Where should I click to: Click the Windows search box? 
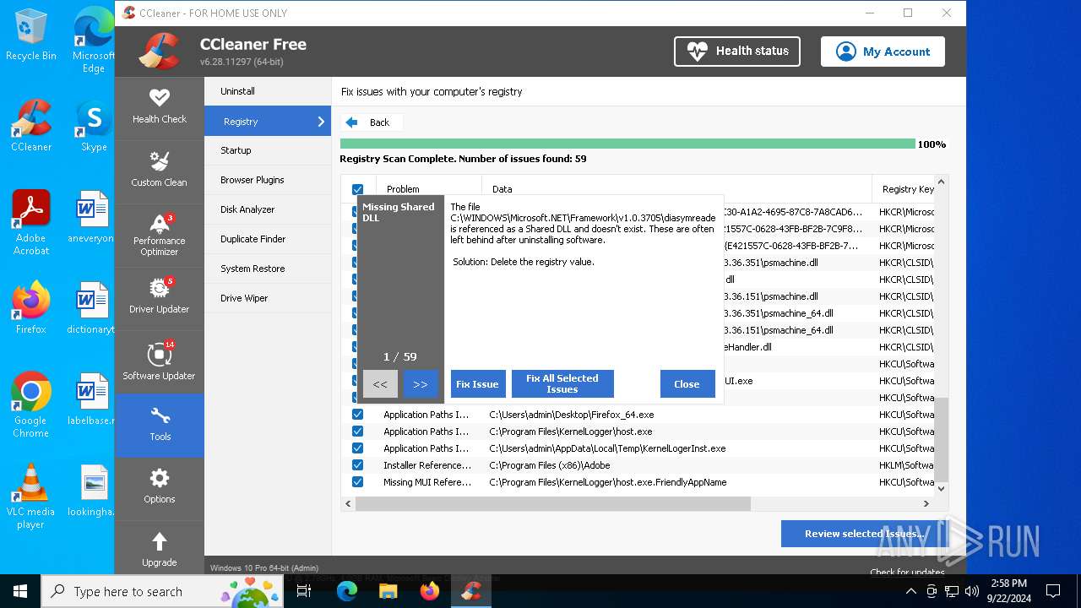[161, 591]
